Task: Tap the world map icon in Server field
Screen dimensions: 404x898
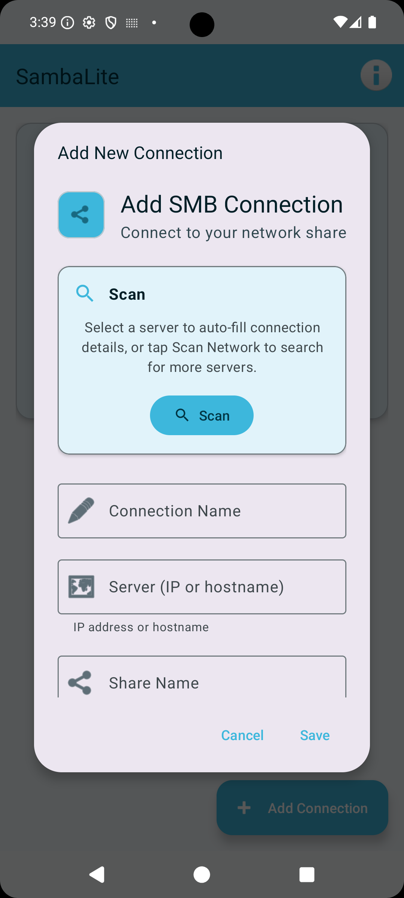Action: [81, 587]
